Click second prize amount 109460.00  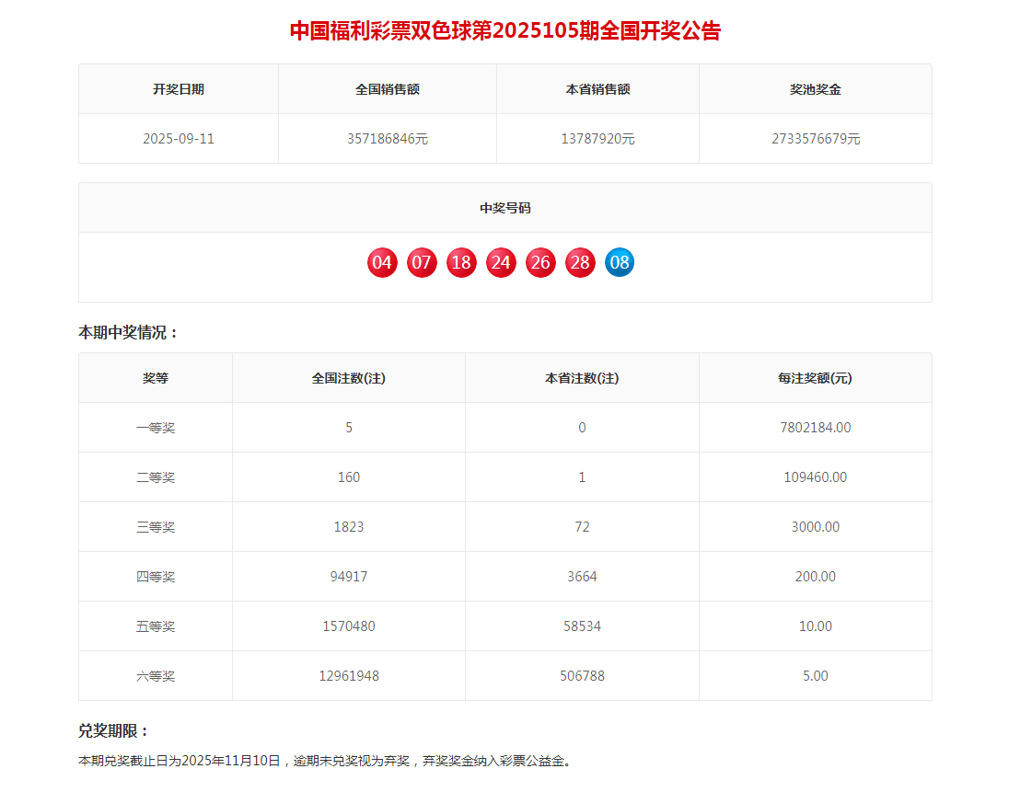pyautogui.click(x=816, y=477)
